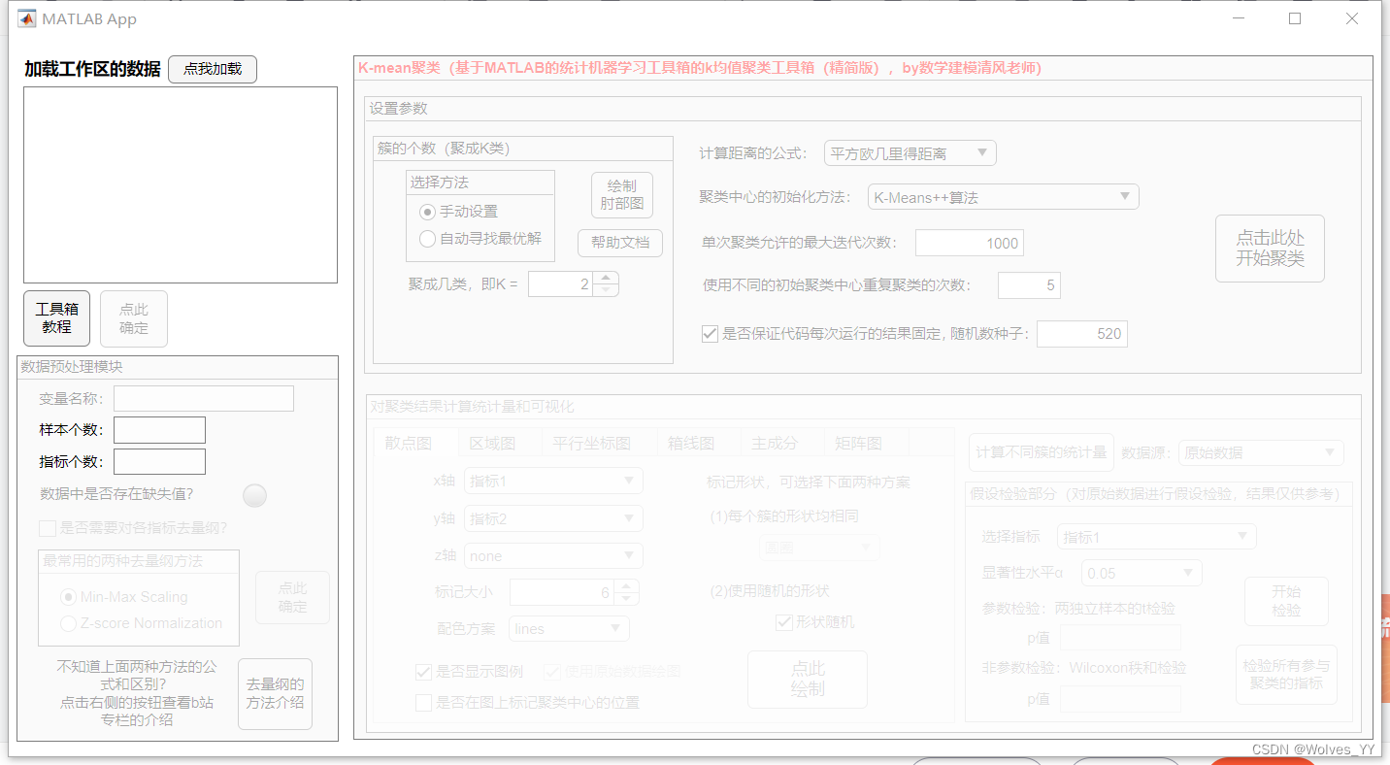Click 点此确定 beside 工具箱教程
This screenshot has width=1390, height=765.
click(134, 318)
